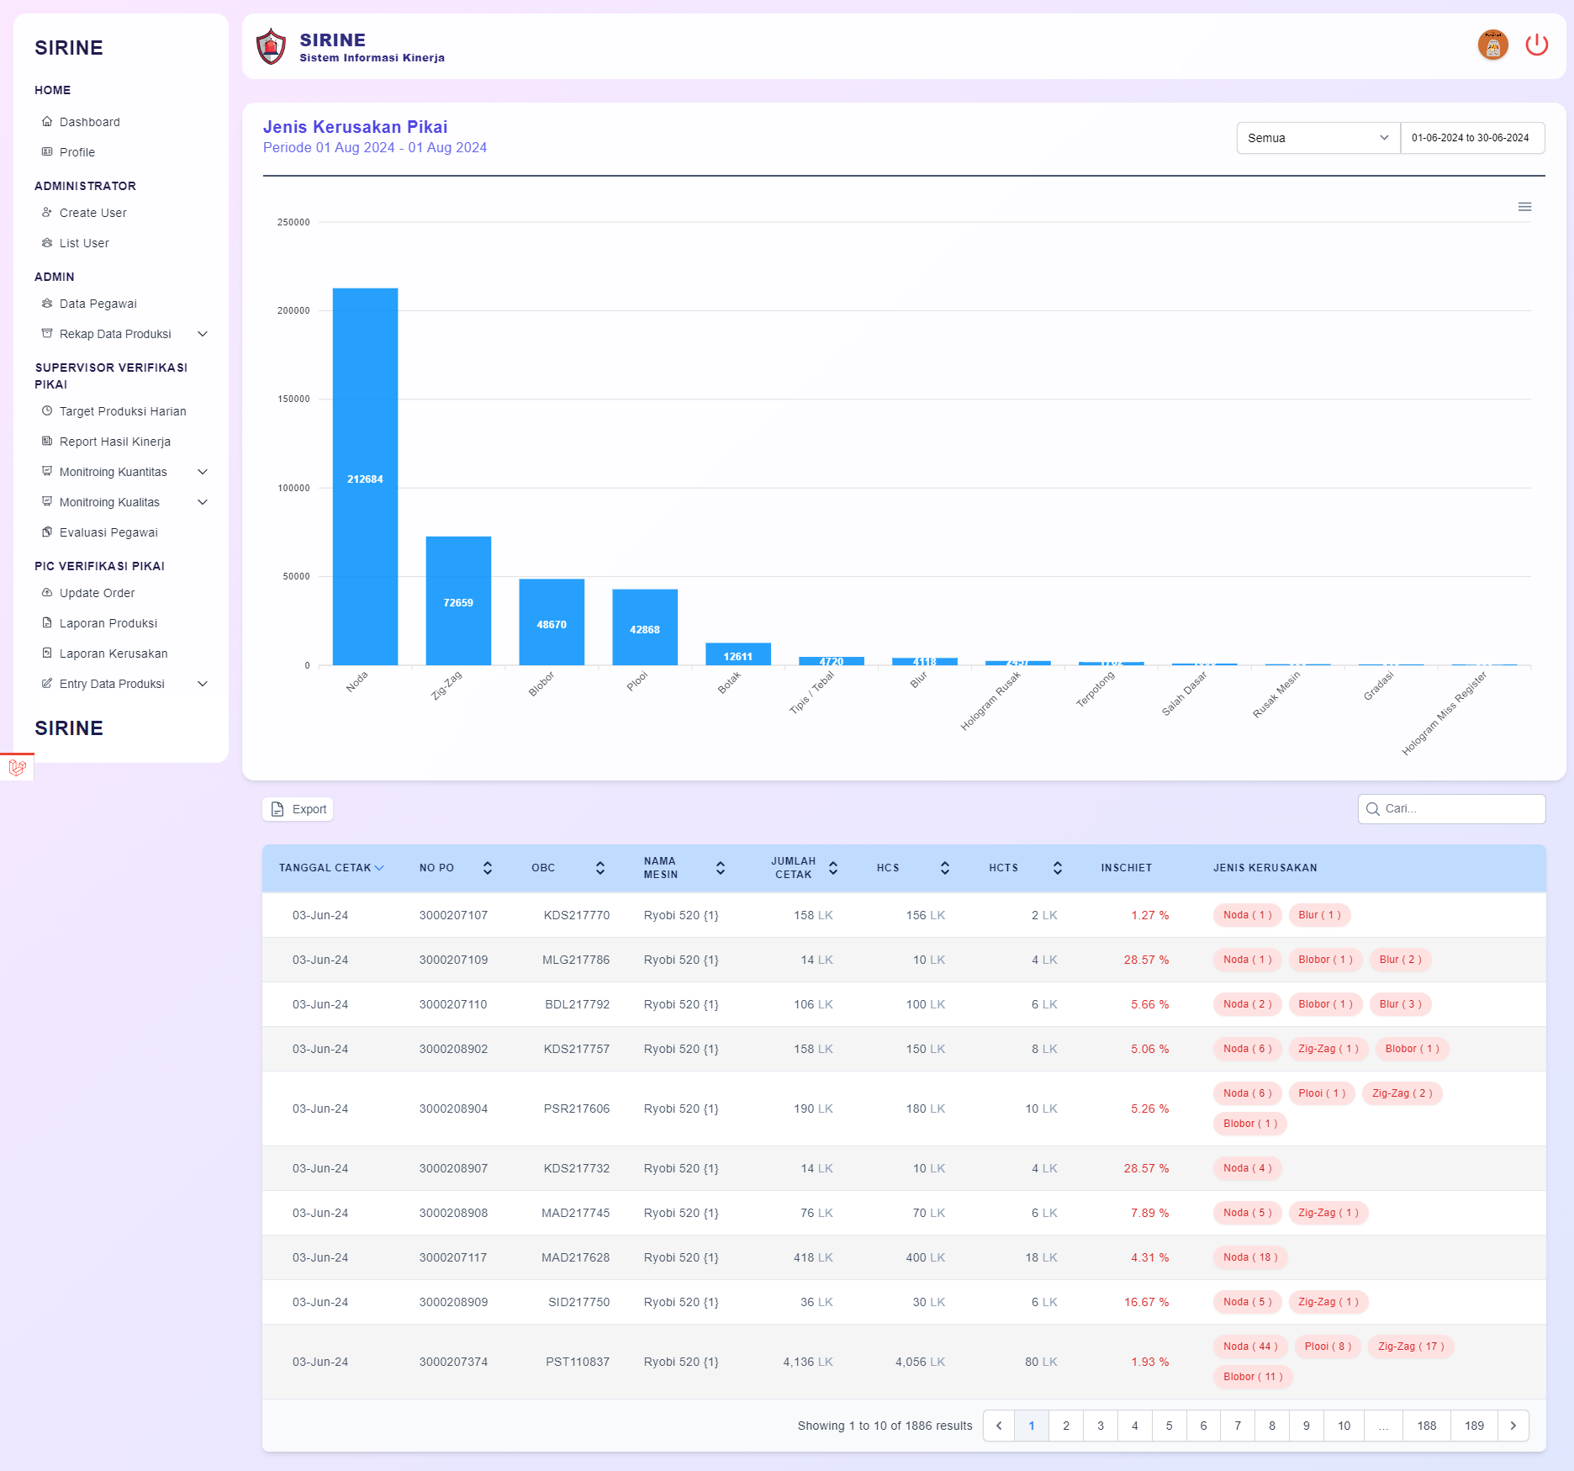Click the sort arrows on NO PO column
The width and height of the screenshot is (1574, 1471).
click(x=488, y=868)
